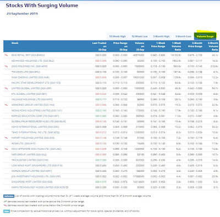
Task: Click the Price Range on 23-Sep header
Action: [x=120, y=46]
